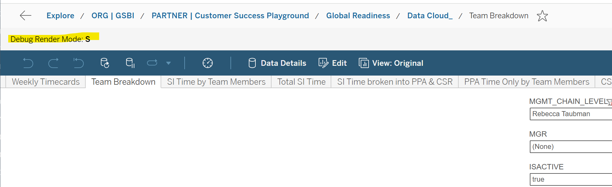The height and width of the screenshot is (187, 612).
Task: Switch to the Weekly Timecards tab
Action: click(x=46, y=82)
